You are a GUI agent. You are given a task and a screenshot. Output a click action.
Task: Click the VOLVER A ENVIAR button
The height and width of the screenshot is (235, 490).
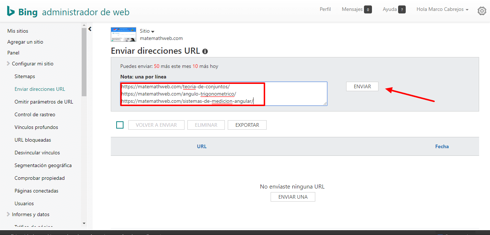tap(156, 125)
